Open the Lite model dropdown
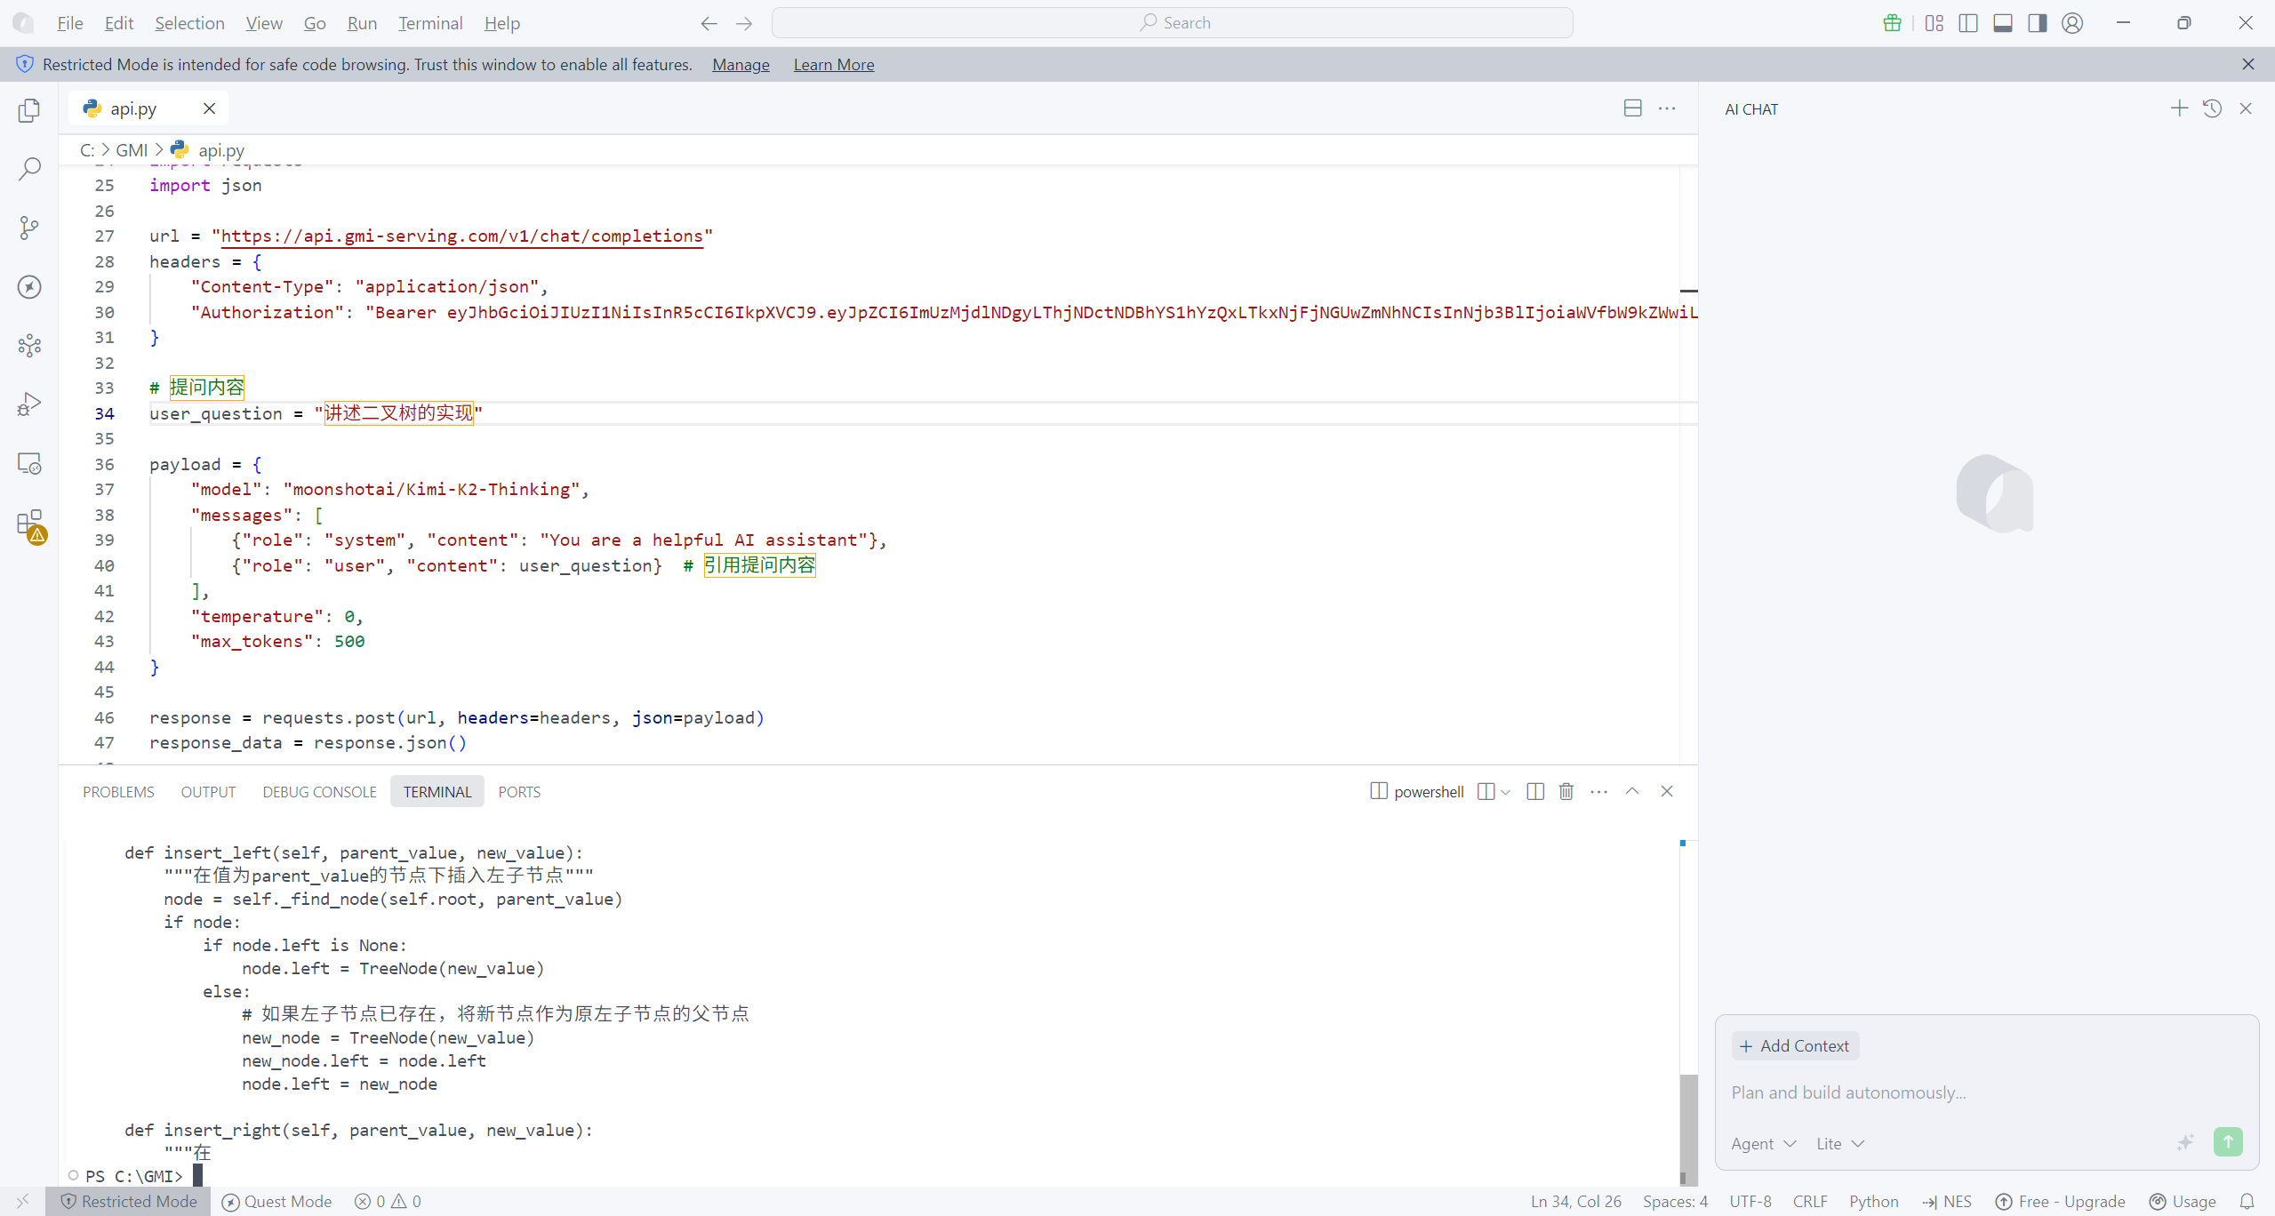 point(1838,1144)
